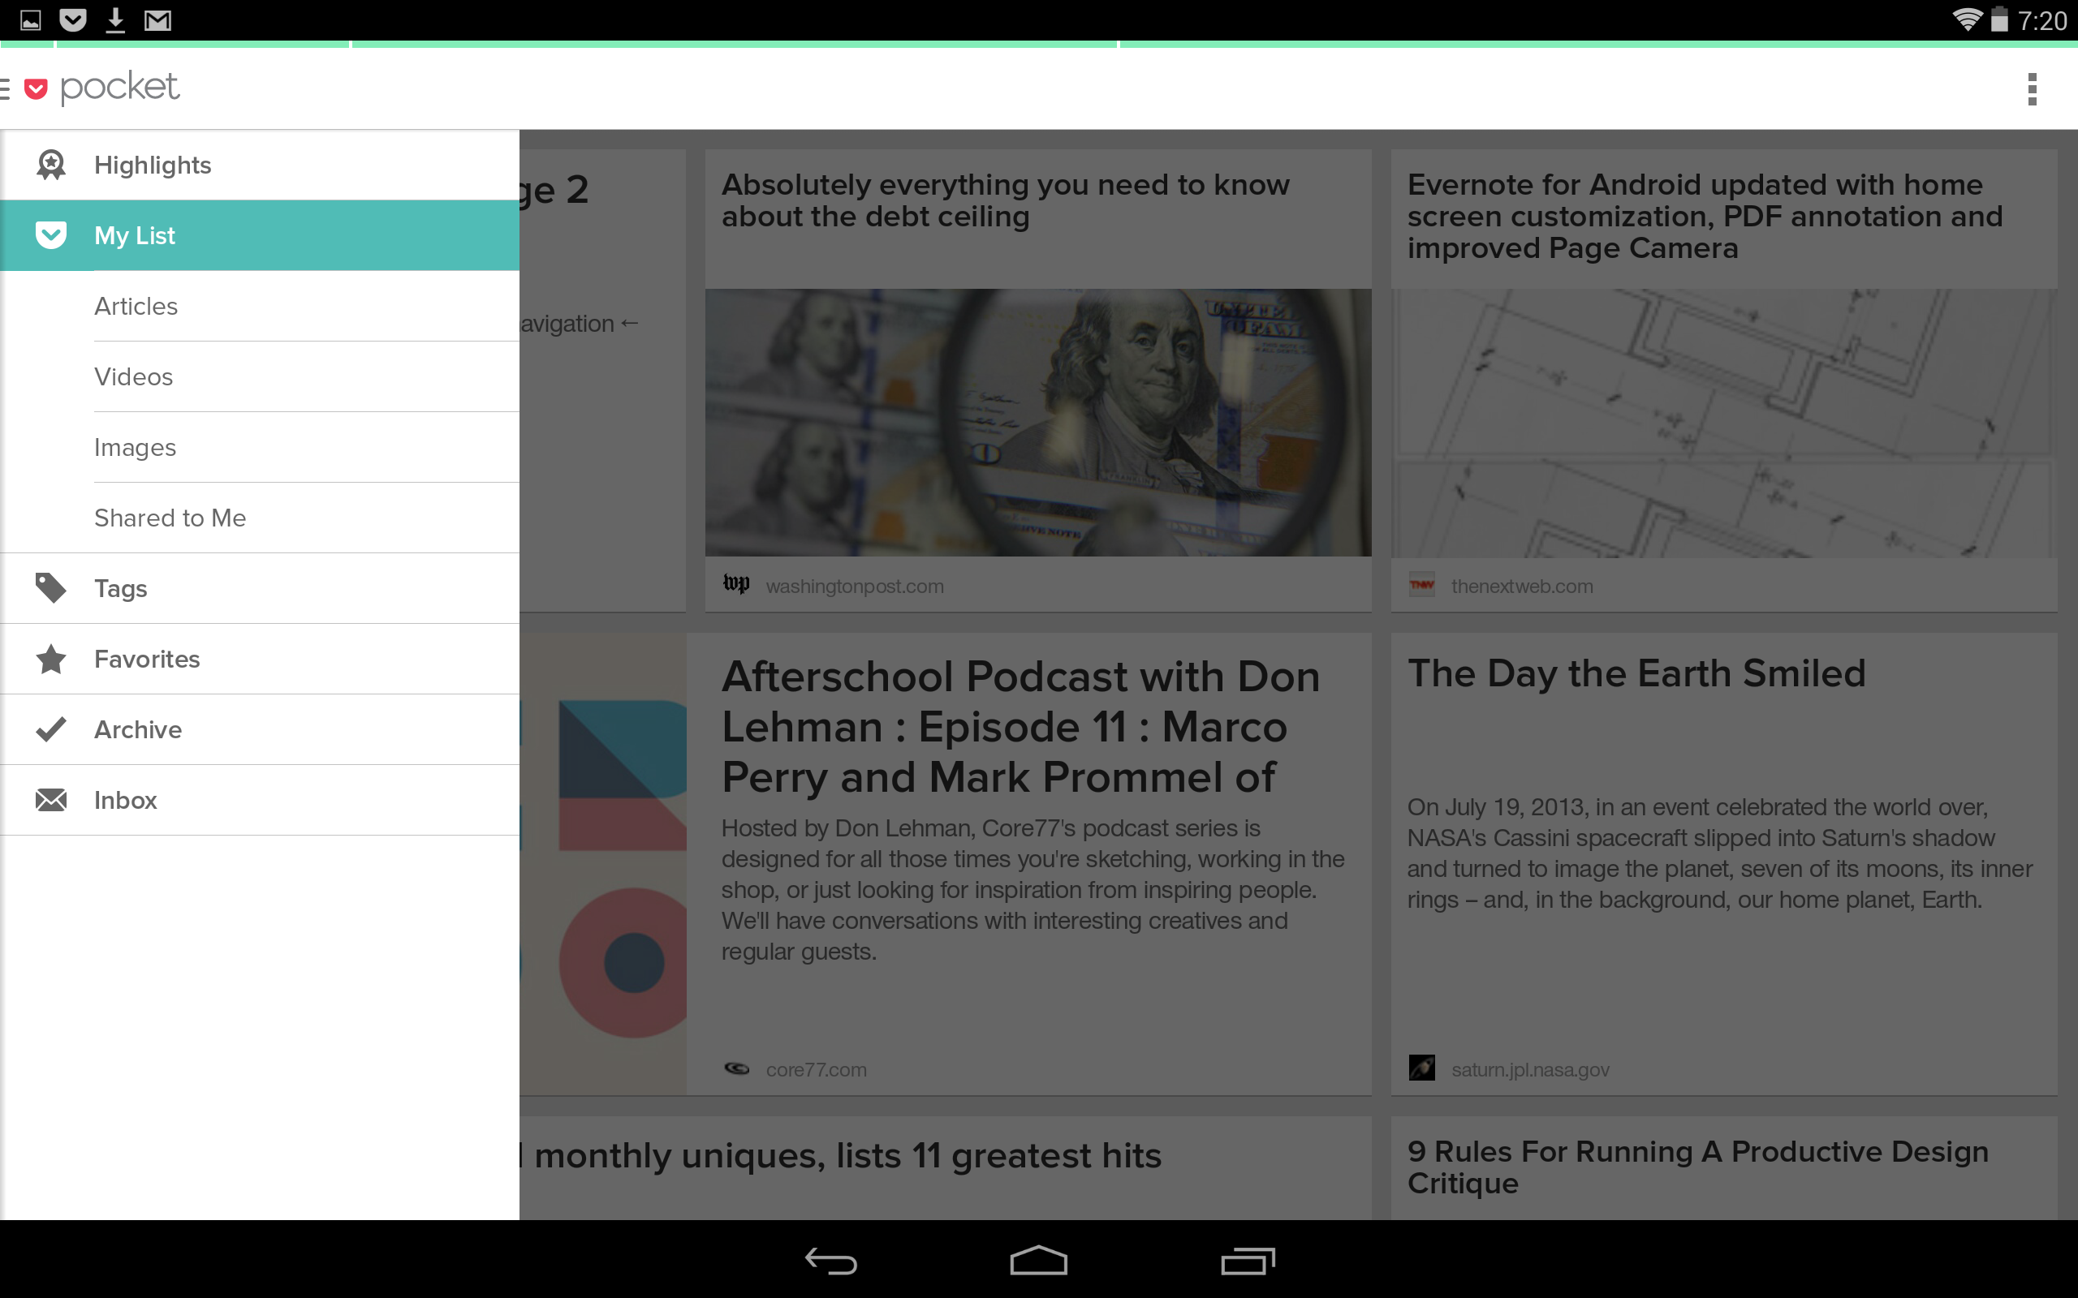Tap the Android back navigation button
The height and width of the screenshot is (1298, 2078).
coord(830,1260)
